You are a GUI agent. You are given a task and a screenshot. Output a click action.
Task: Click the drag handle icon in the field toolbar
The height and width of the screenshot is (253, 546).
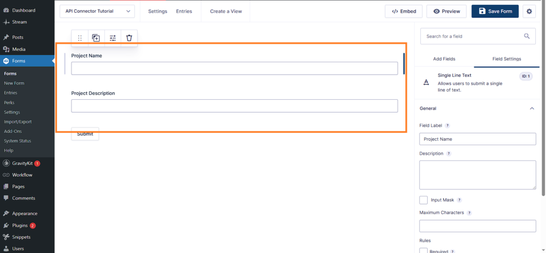[x=80, y=38]
